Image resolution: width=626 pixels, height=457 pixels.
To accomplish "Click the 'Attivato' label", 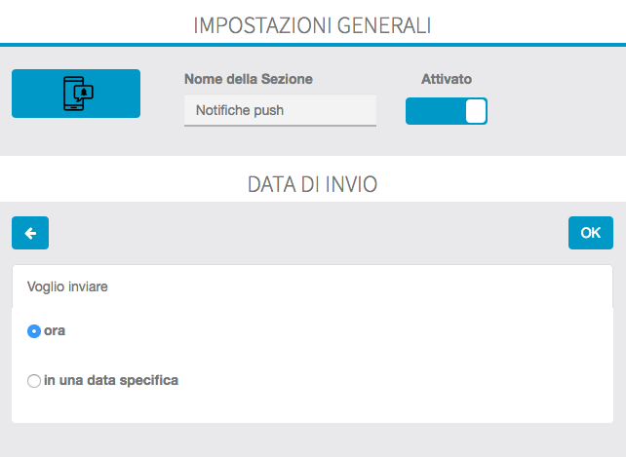I will tap(447, 79).
